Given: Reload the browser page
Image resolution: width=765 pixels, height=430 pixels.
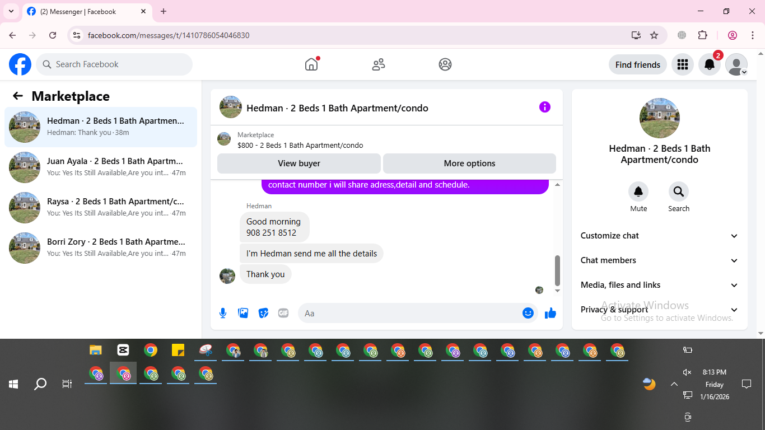Looking at the screenshot, I should (x=53, y=35).
